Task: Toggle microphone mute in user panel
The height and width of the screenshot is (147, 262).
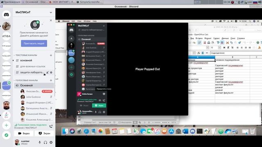Action: pyautogui.click(x=40, y=143)
